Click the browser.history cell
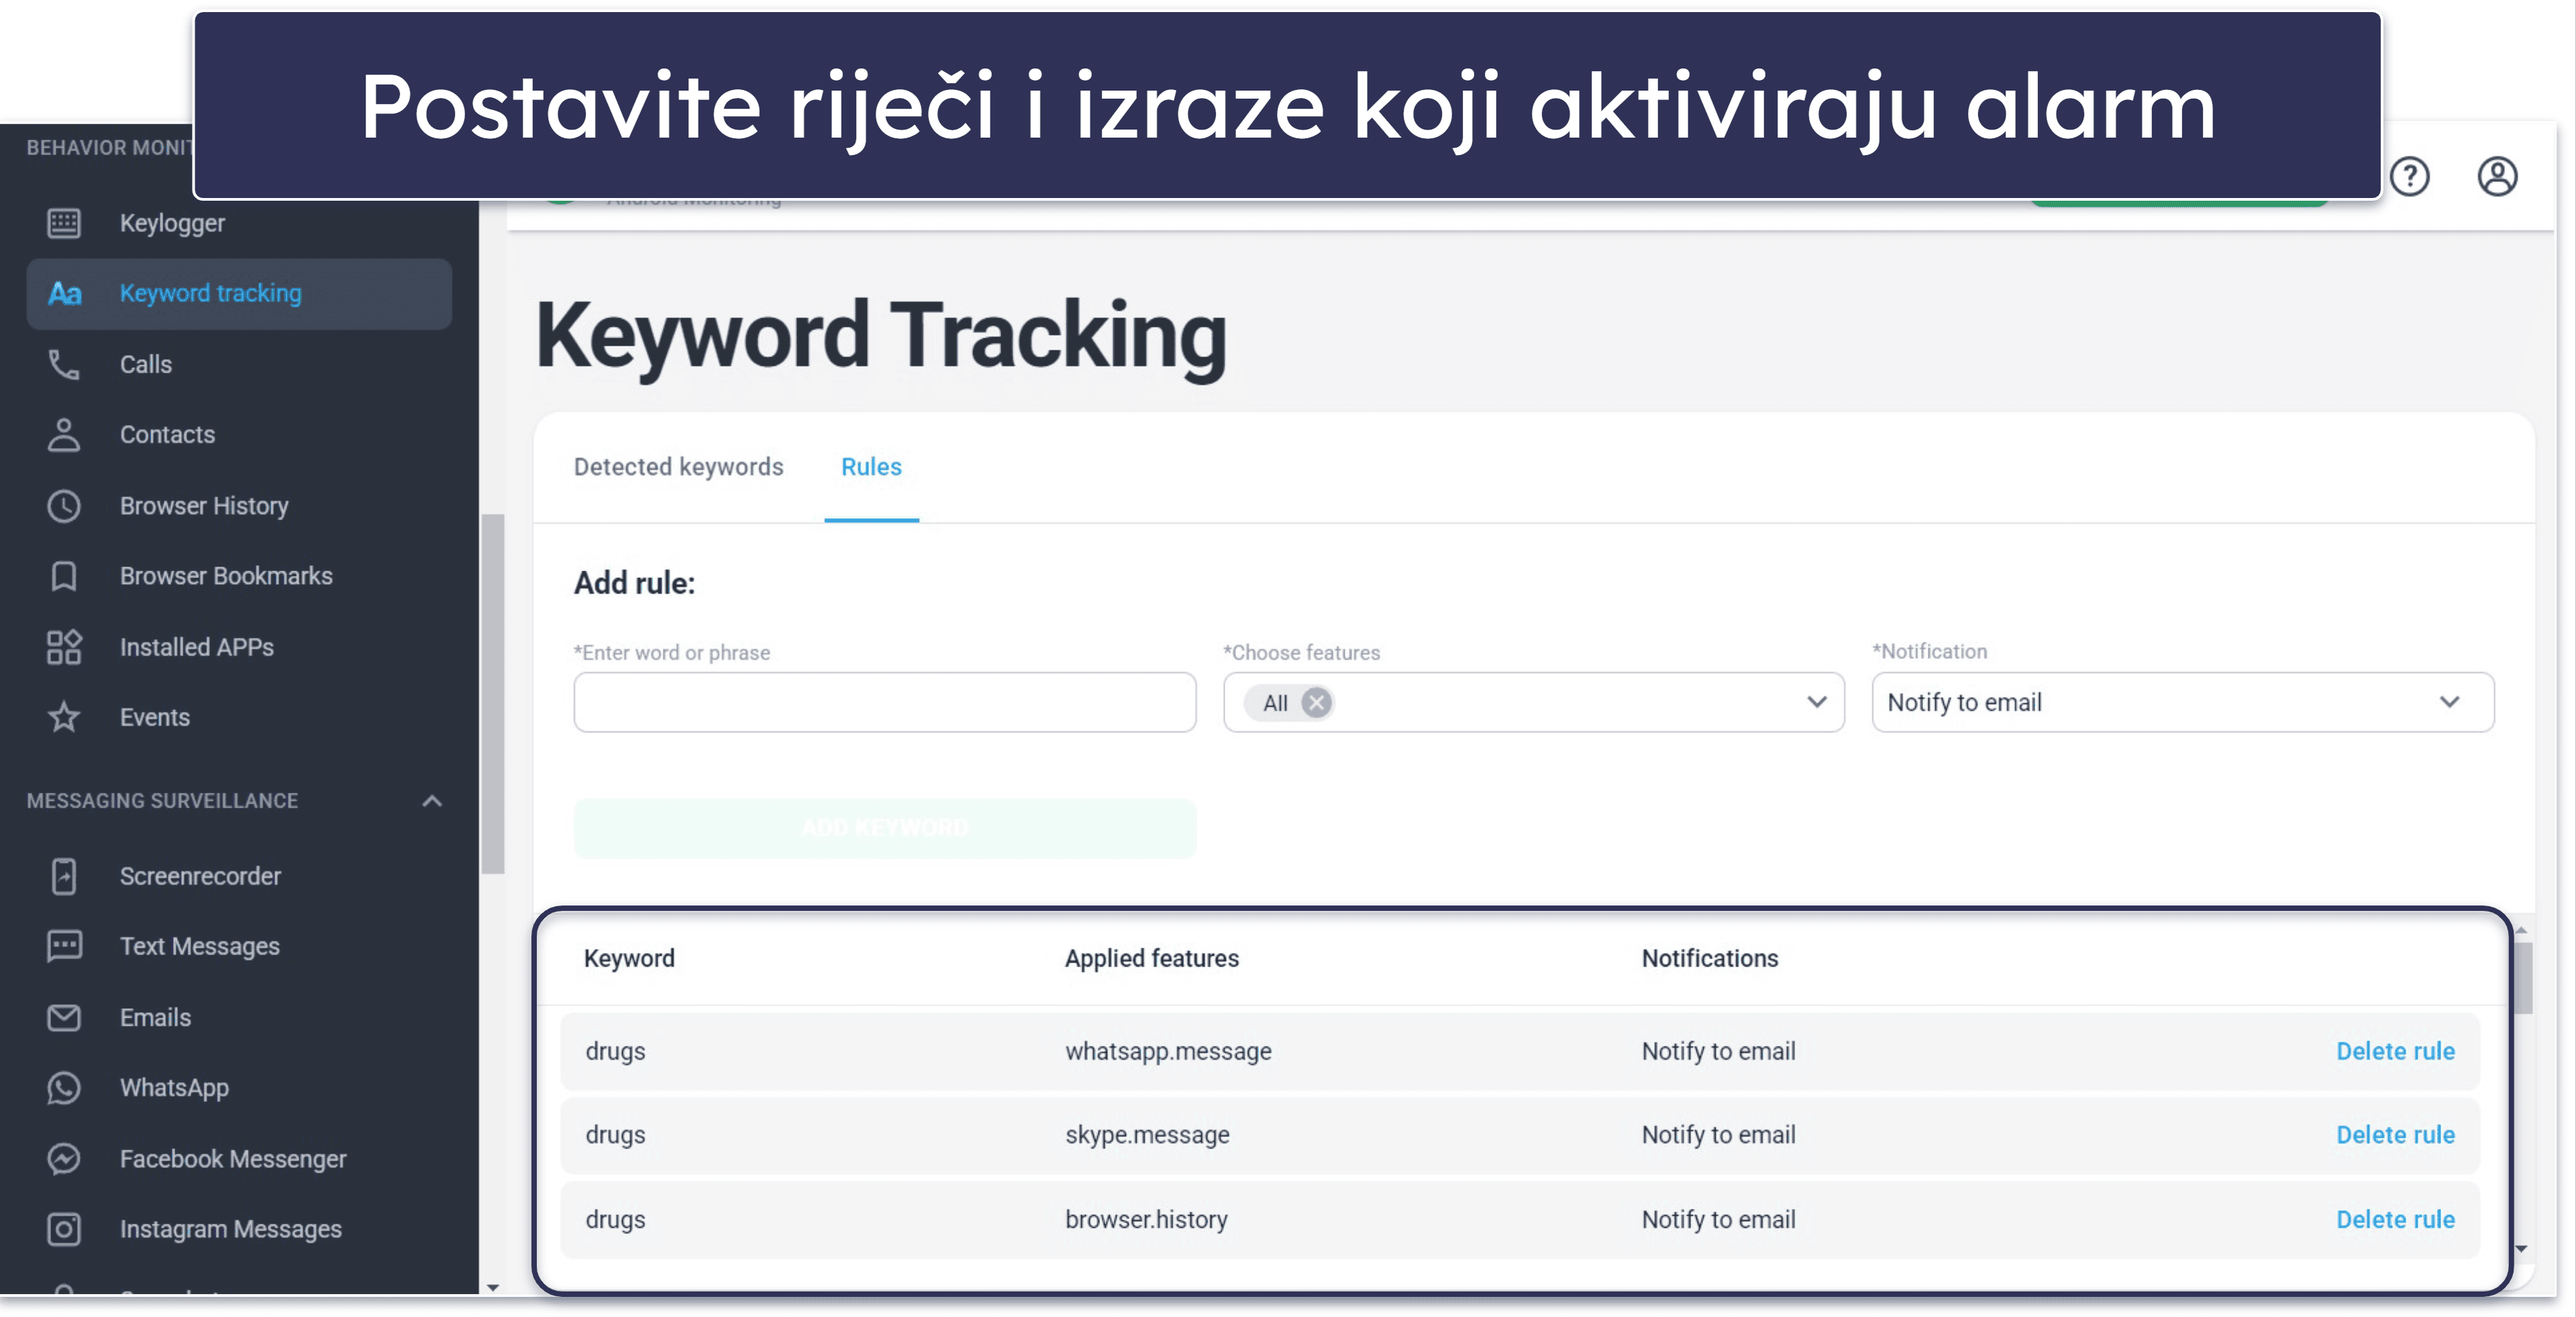The width and height of the screenshot is (2576, 1317). click(x=1146, y=1220)
